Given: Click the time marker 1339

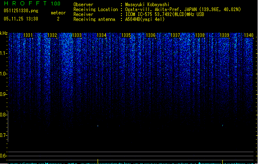Looking at the screenshot, I should coord(224,35).
